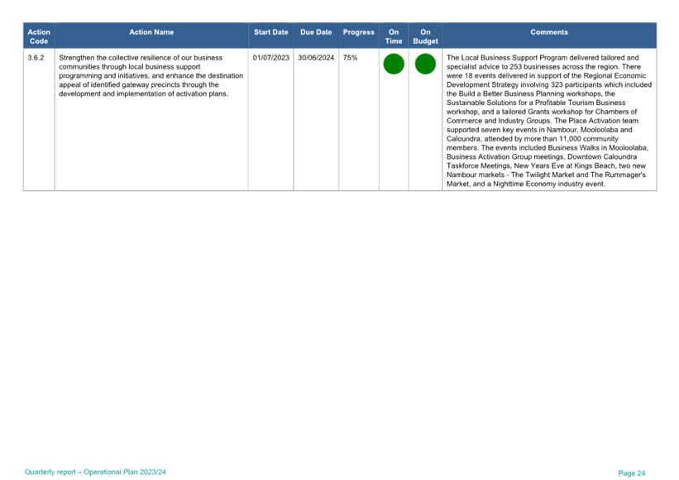The width and height of the screenshot is (679, 480).
Task: Click the progress percentage value
Action: pyautogui.click(x=349, y=58)
